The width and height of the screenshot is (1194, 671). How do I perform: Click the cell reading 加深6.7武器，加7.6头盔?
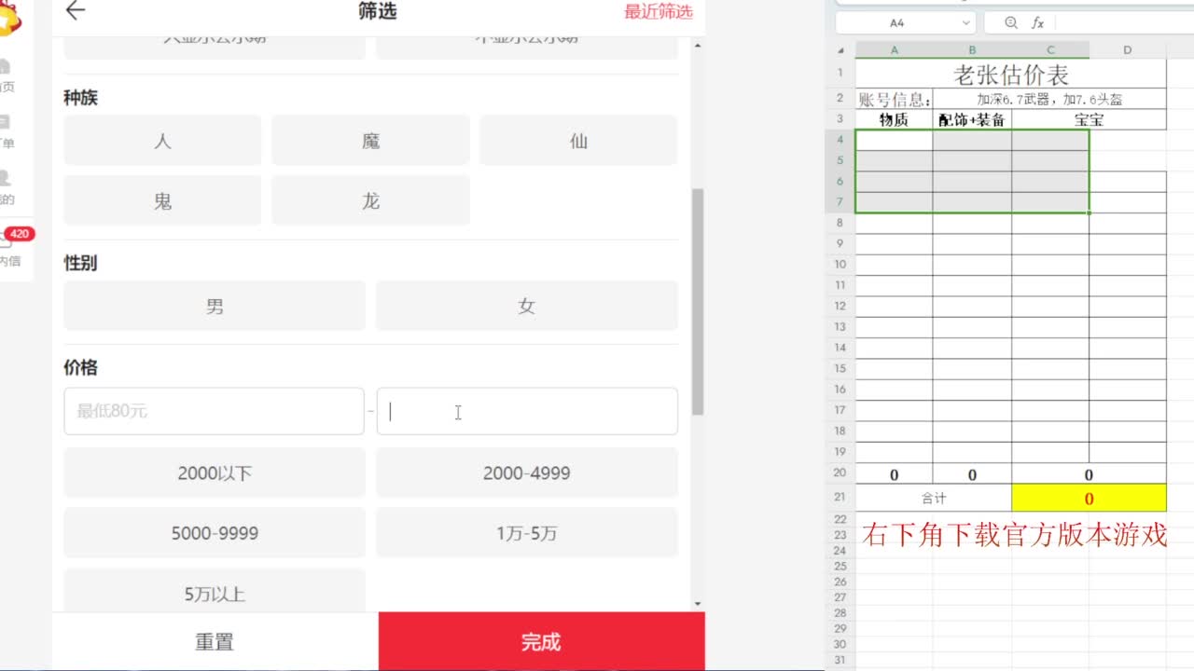1049,100
